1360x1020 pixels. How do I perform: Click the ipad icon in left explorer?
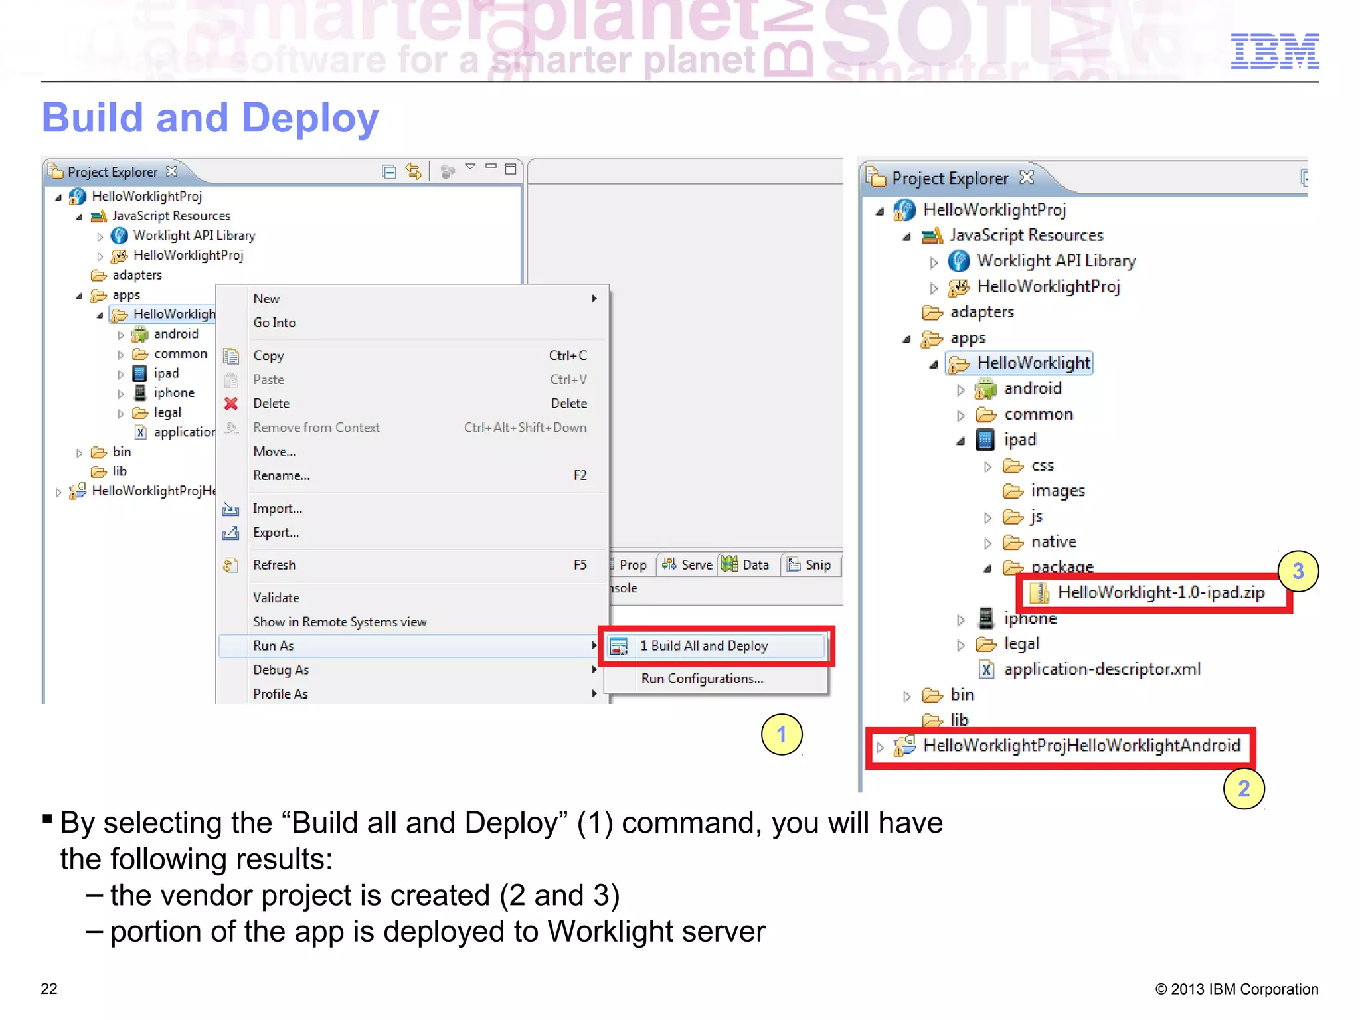point(139,373)
